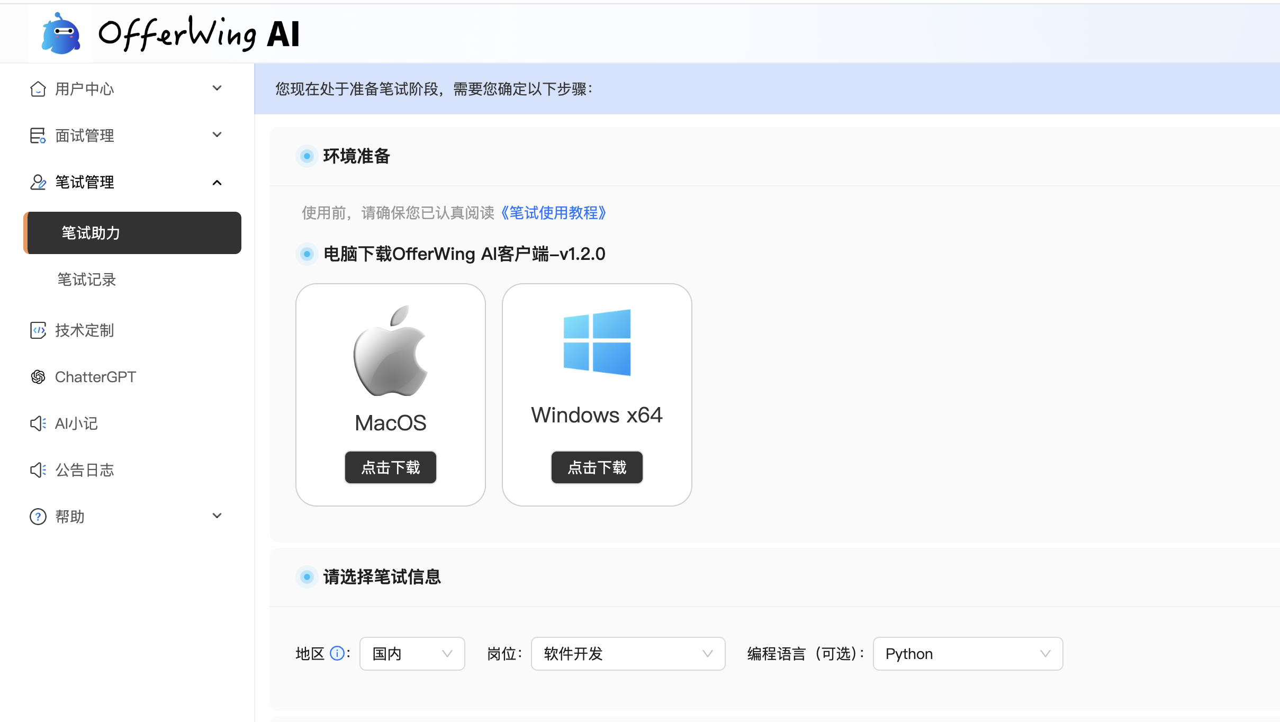Click the 帮助 question mark icon

click(38, 517)
